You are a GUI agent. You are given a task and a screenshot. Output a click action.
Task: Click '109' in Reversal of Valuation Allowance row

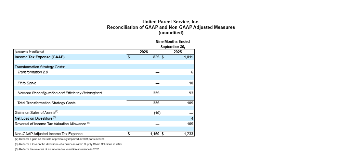point(190,124)
